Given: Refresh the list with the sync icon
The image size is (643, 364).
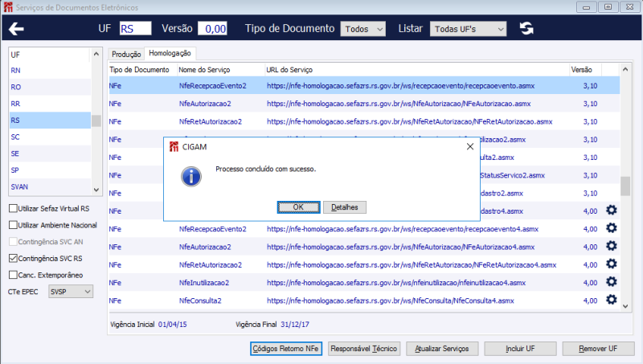Looking at the screenshot, I should (x=526, y=28).
